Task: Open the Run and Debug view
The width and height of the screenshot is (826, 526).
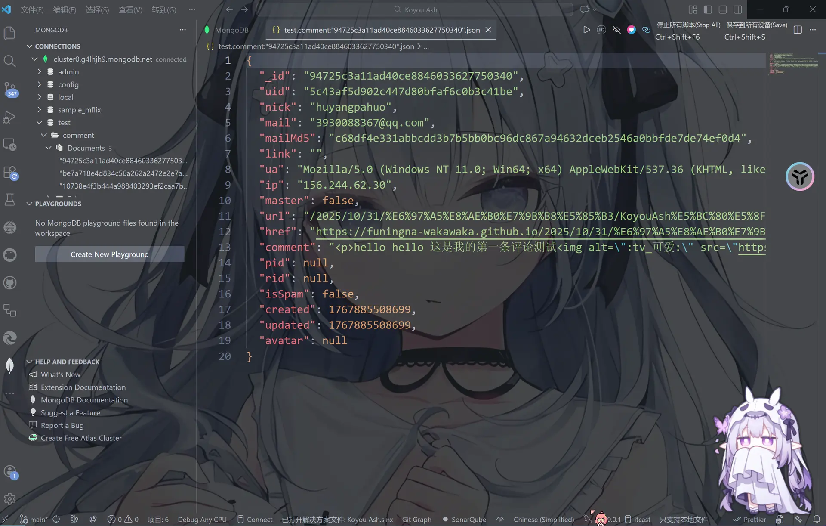Action: 9,117
